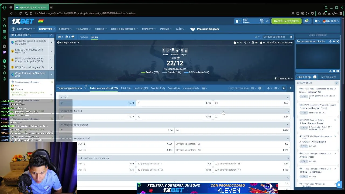Switch to the Goles (228) tab
Screen dimensions: 345x194
[174, 88]
